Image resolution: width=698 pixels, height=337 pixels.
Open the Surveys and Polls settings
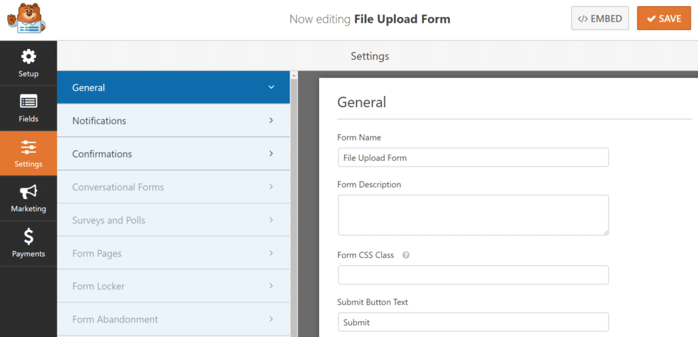click(x=108, y=220)
